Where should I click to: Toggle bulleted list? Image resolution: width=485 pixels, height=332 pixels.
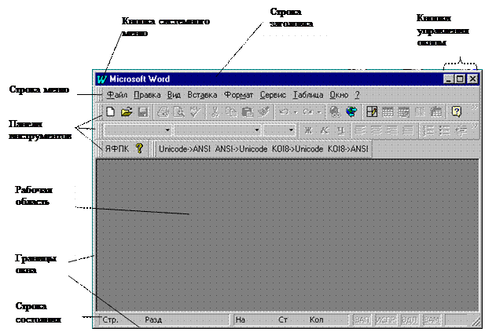[444, 130]
